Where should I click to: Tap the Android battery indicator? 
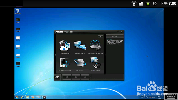[148, 4]
